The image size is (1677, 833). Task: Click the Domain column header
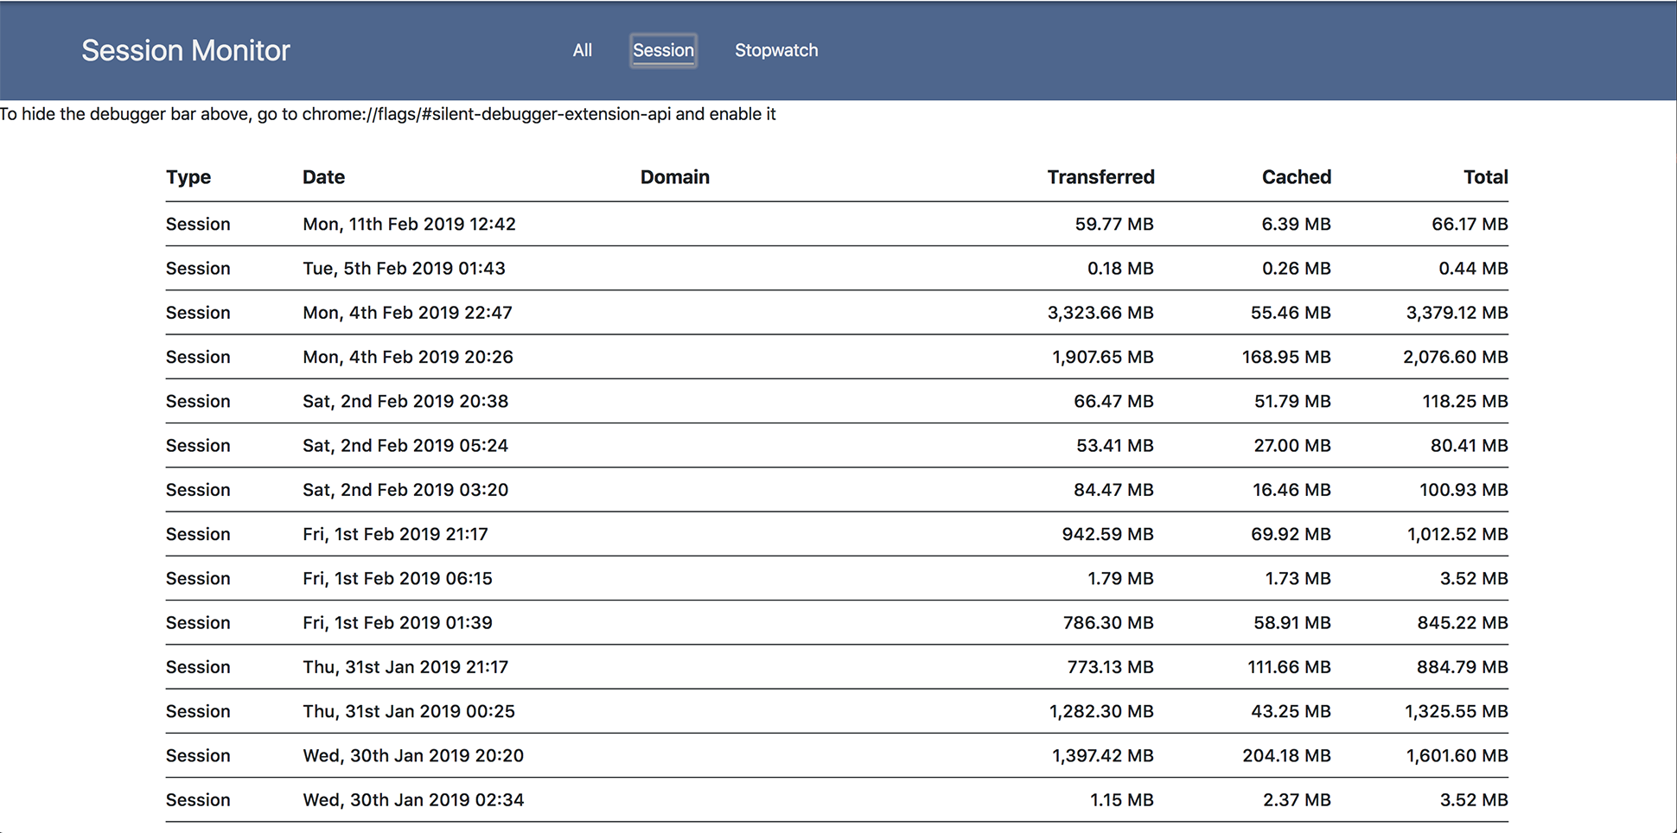tap(674, 177)
